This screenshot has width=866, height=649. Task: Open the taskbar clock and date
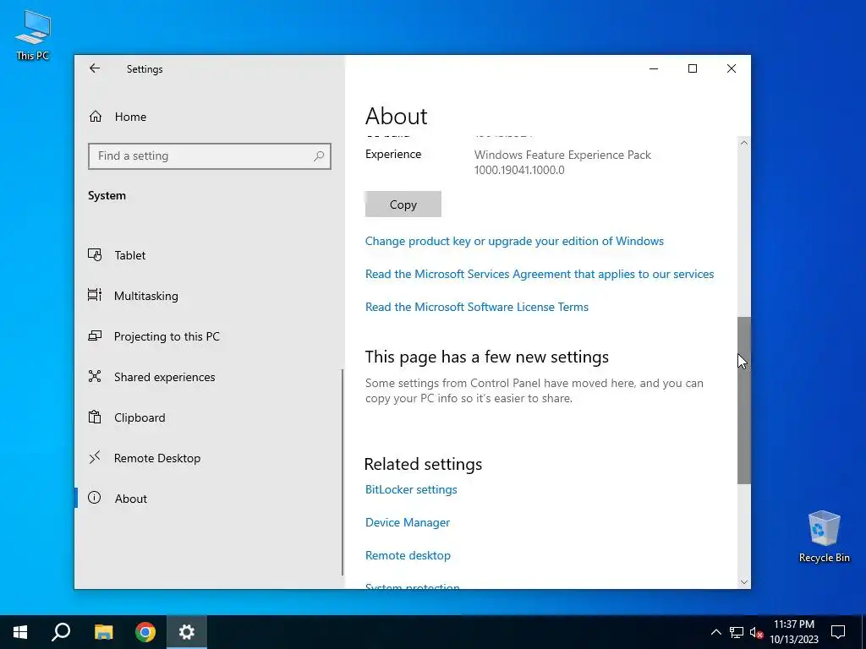point(794,632)
